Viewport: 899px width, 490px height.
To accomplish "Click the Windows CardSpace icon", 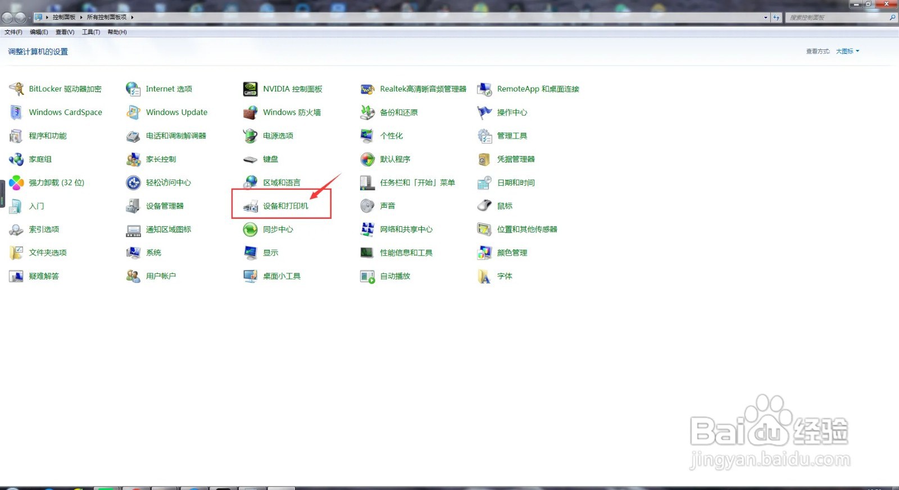I will pyautogui.click(x=16, y=112).
